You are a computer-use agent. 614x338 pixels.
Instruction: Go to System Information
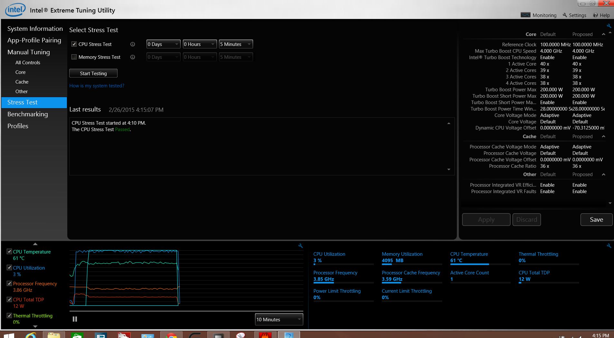pos(35,29)
